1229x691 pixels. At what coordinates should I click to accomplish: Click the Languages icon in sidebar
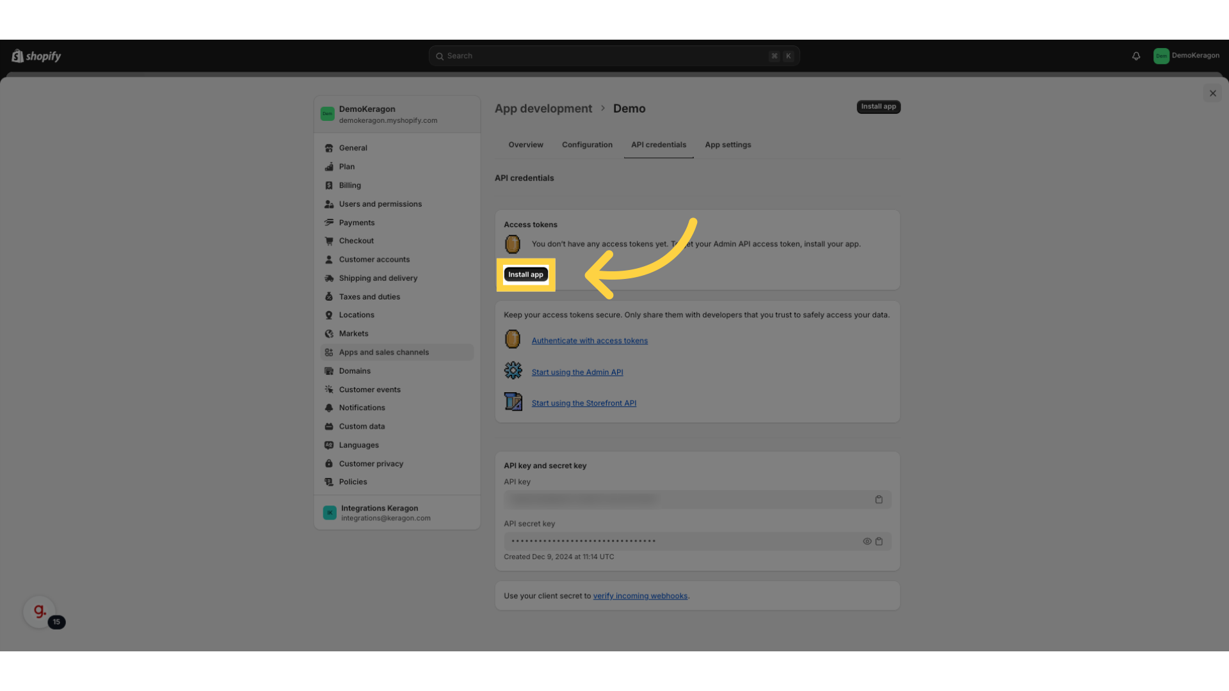coord(329,445)
